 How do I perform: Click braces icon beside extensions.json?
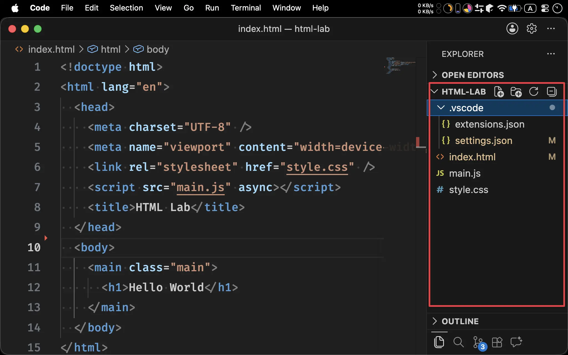[446, 124]
